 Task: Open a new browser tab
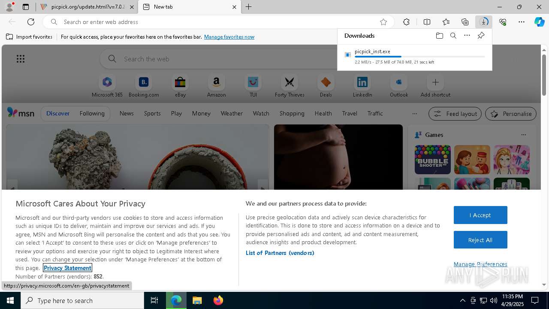coord(249,7)
